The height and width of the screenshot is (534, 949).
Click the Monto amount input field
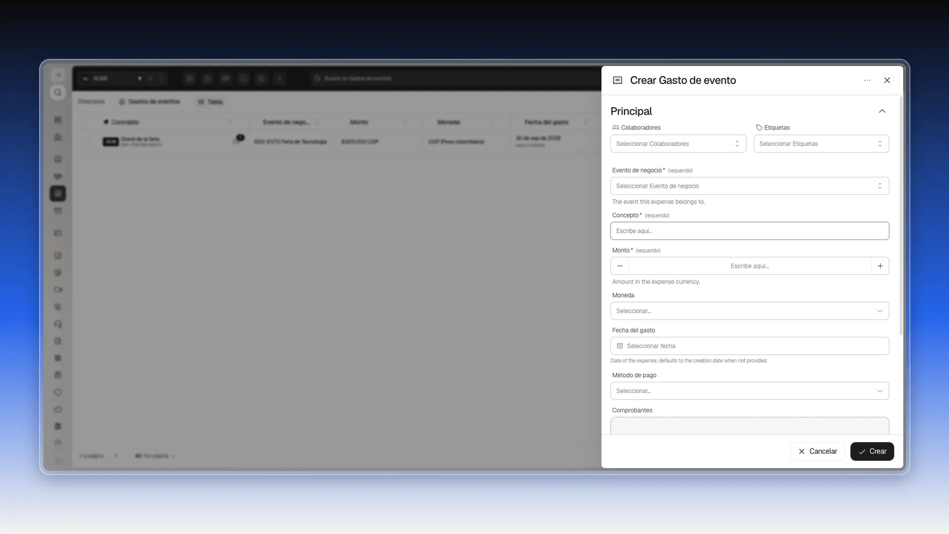pyautogui.click(x=750, y=266)
